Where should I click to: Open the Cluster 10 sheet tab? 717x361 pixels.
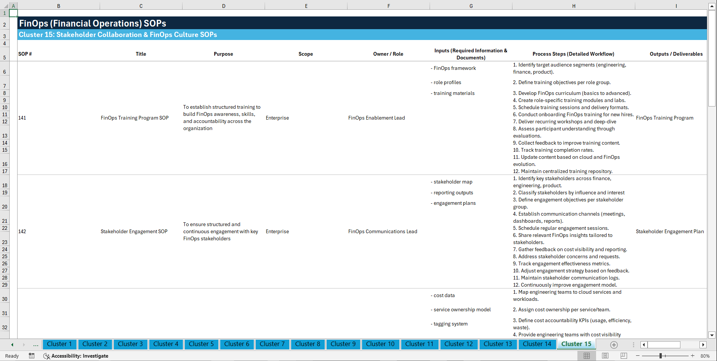tap(380, 344)
